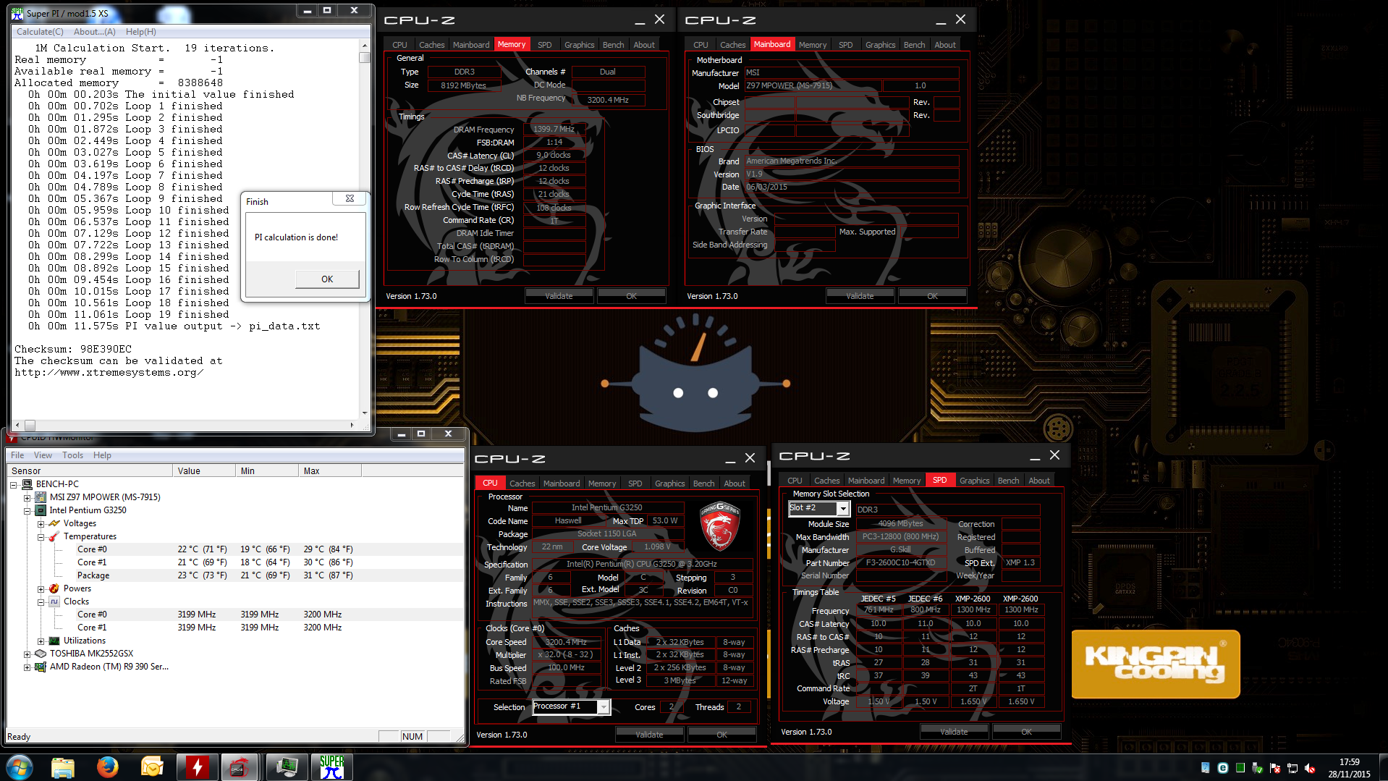Open the Graphics tab in the SPD CPU-Z window
Image resolution: width=1388 pixels, height=781 pixels.
(x=974, y=481)
